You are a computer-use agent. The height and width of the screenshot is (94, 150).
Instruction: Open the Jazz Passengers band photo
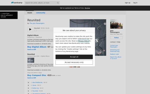pos(116,24)
